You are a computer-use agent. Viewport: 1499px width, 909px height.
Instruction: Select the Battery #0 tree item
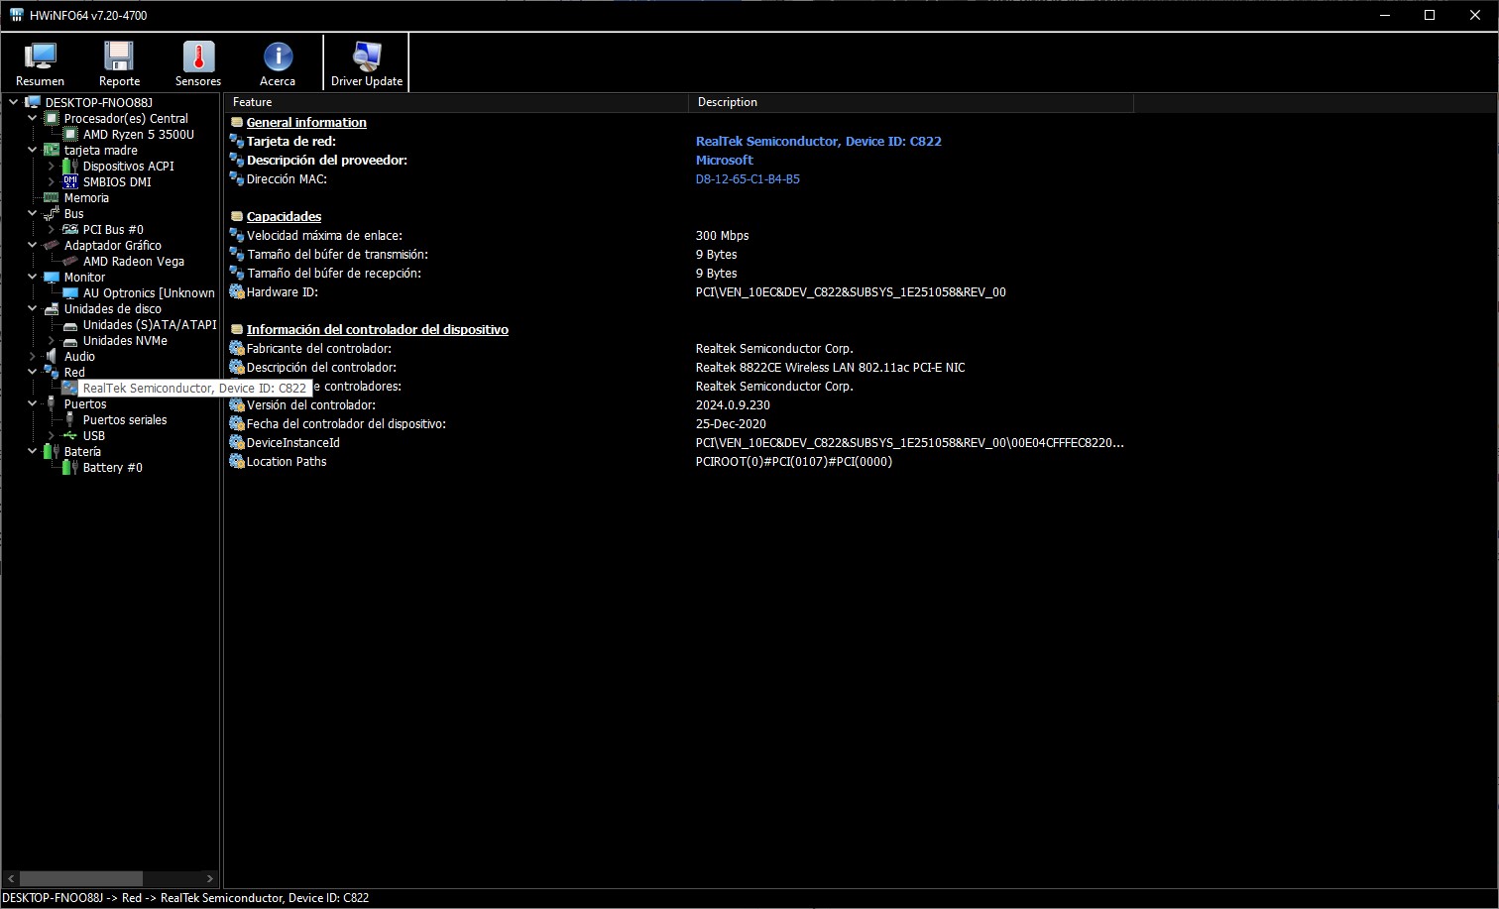click(x=112, y=468)
